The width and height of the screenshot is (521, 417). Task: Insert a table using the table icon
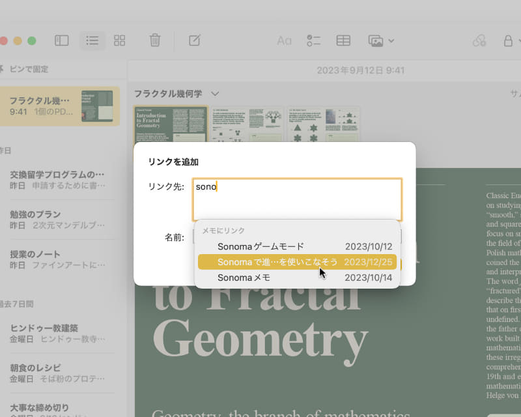343,40
